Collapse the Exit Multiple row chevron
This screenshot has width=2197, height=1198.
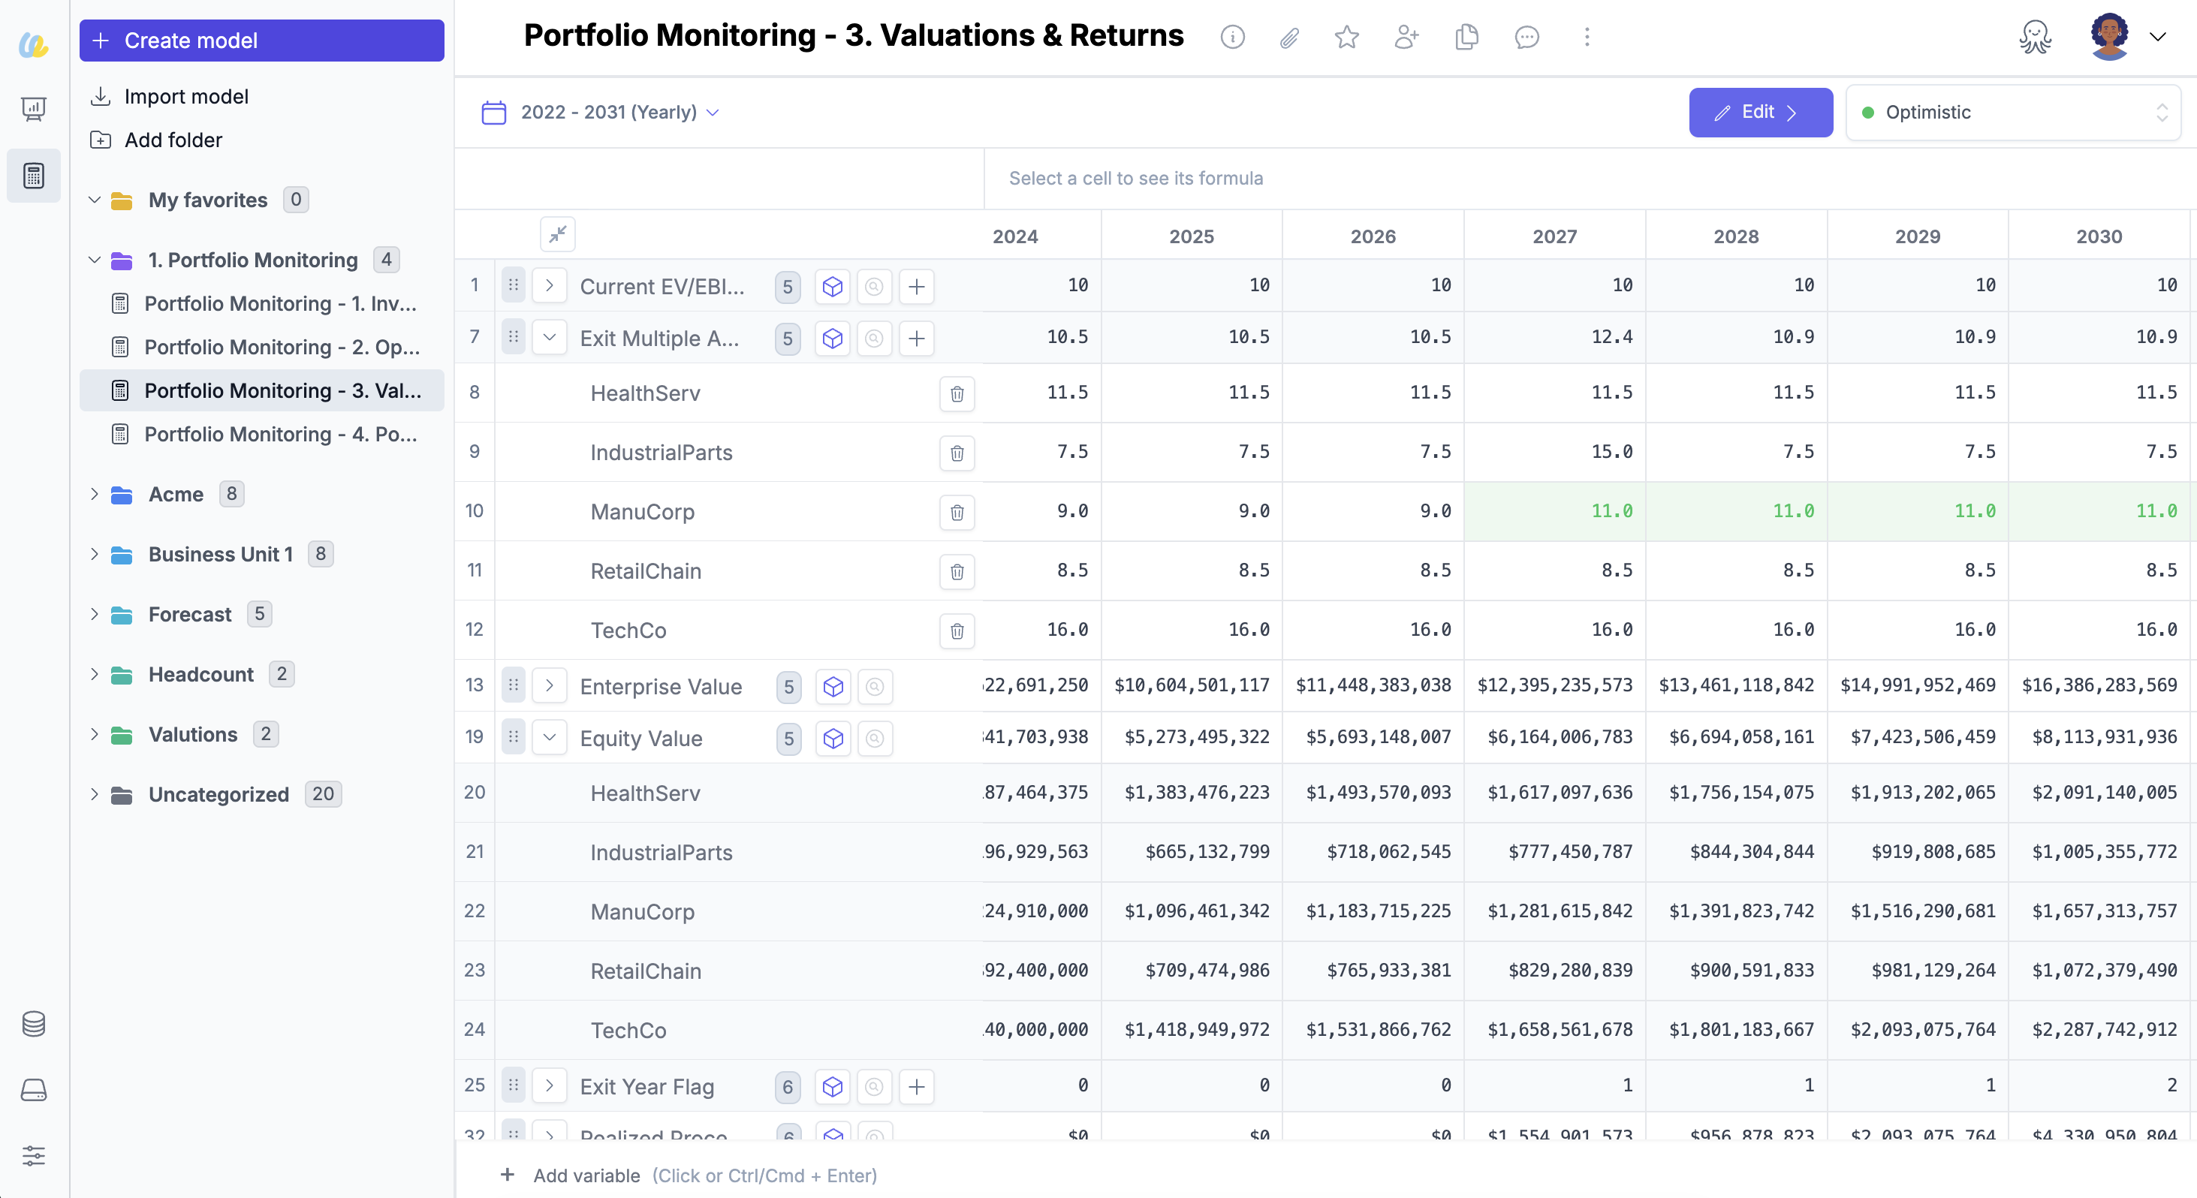tap(550, 338)
